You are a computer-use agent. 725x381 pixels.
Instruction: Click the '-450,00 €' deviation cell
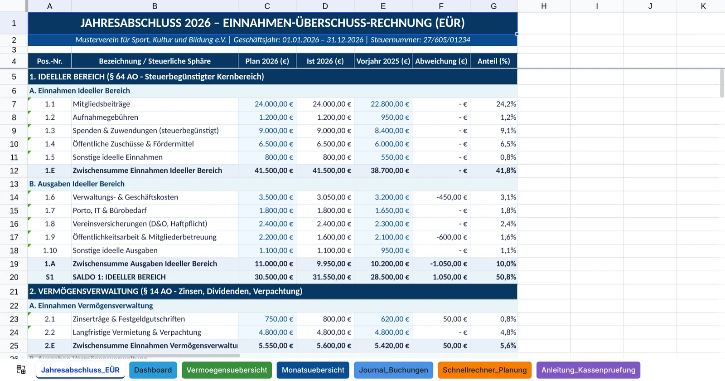click(x=441, y=197)
